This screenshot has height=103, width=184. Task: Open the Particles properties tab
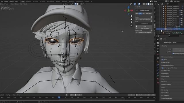click(158, 68)
